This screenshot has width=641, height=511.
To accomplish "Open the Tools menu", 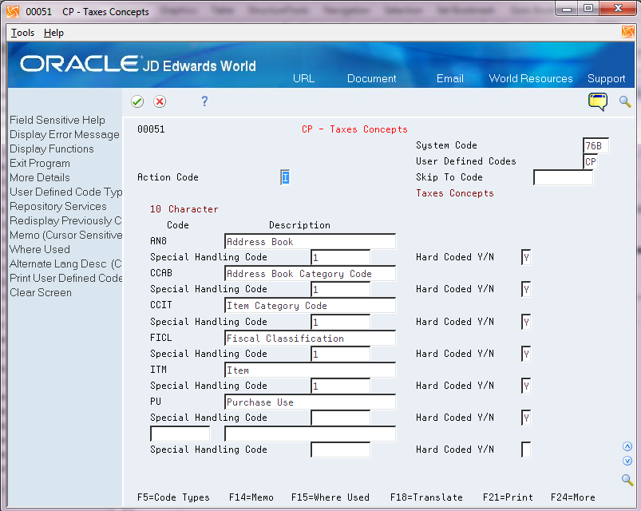I will coord(22,33).
